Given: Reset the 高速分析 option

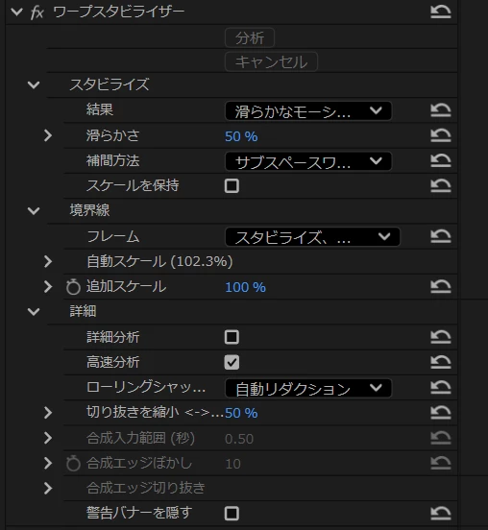Looking at the screenshot, I should [x=441, y=362].
